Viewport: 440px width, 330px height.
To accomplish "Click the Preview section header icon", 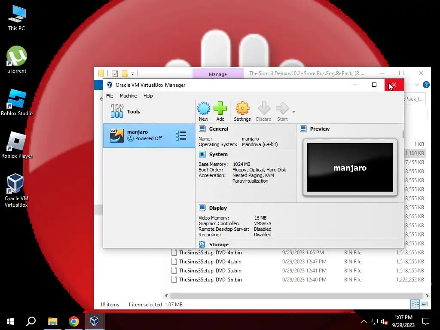I will pos(303,129).
